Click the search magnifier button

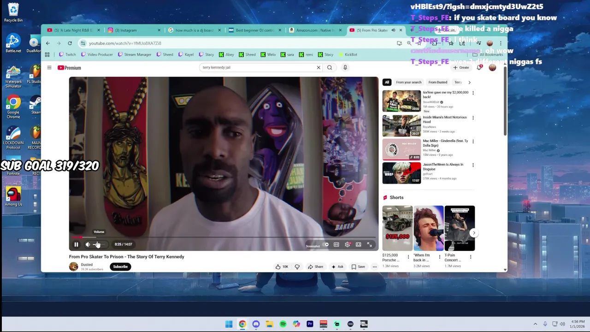coord(330,67)
